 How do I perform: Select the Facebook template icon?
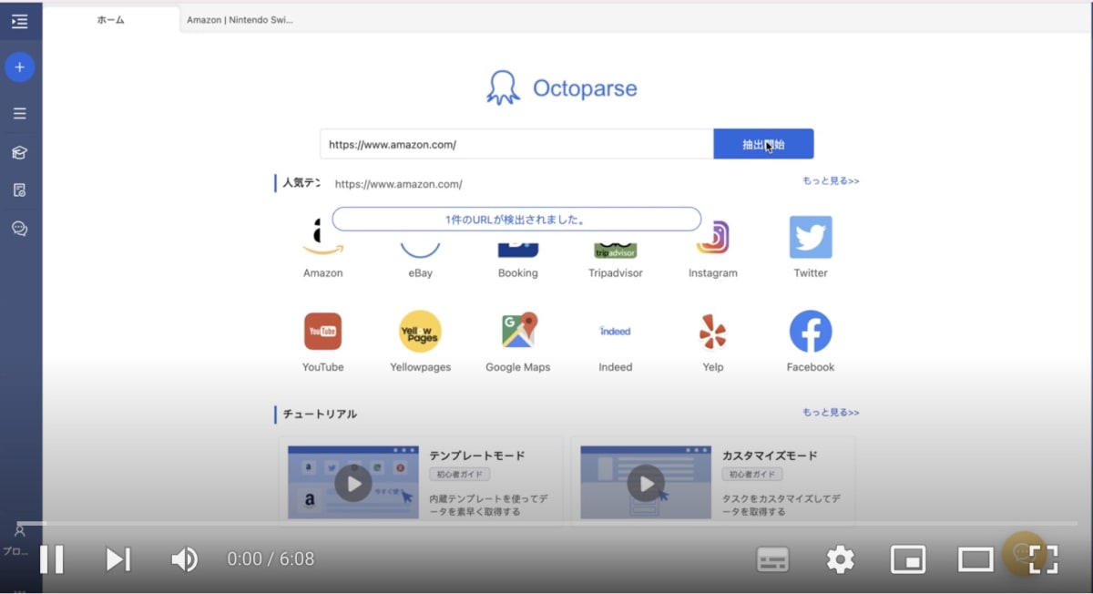(811, 332)
